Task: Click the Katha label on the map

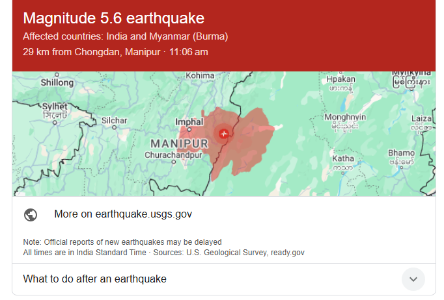Action: click(x=343, y=158)
